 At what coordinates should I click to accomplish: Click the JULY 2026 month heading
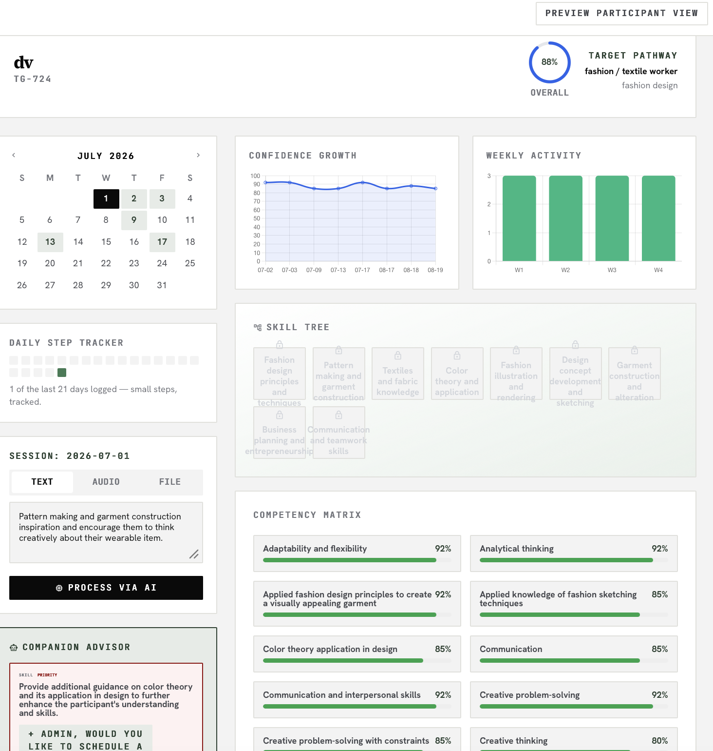coord(106,156)
